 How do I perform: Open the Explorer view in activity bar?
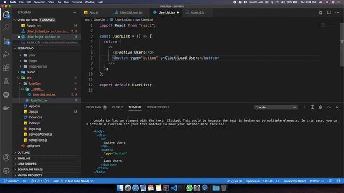(x=6, y=14)
